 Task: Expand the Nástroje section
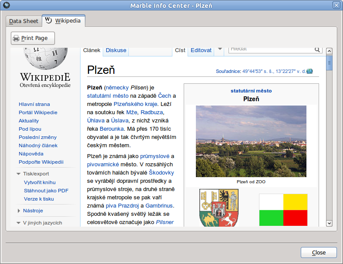(19, 211)
